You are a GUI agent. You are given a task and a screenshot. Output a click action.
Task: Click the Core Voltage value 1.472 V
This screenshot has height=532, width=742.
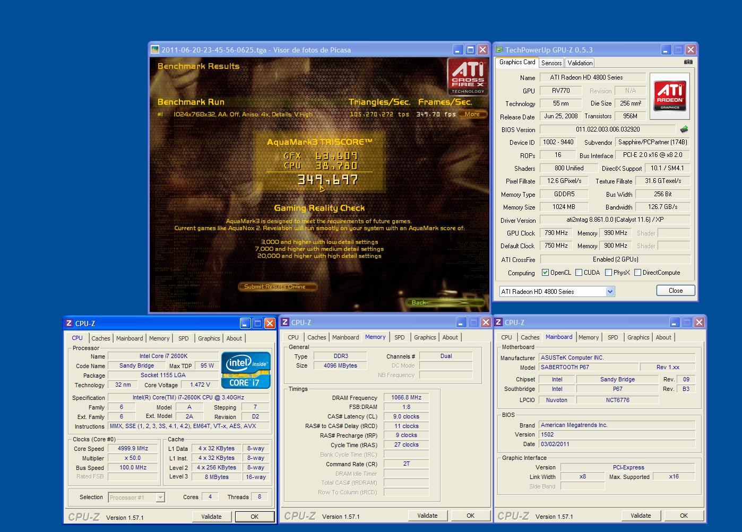pyautogui.click(x=200, y=385)
